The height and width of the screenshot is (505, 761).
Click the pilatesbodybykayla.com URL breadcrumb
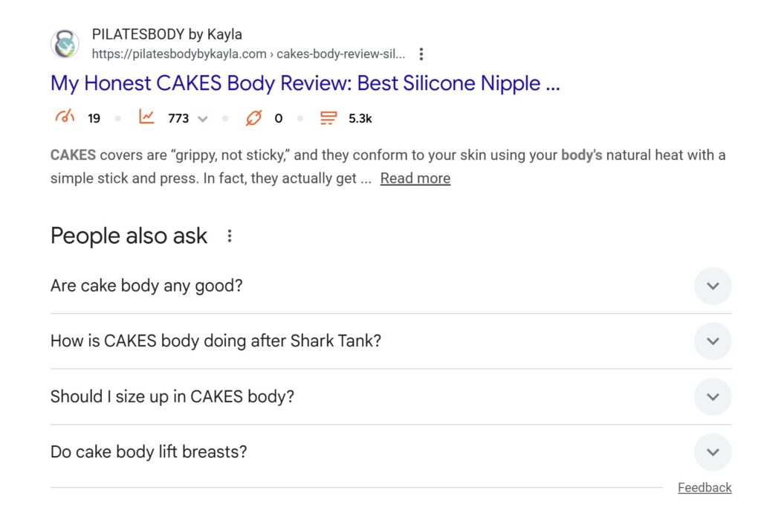[248, 54]
